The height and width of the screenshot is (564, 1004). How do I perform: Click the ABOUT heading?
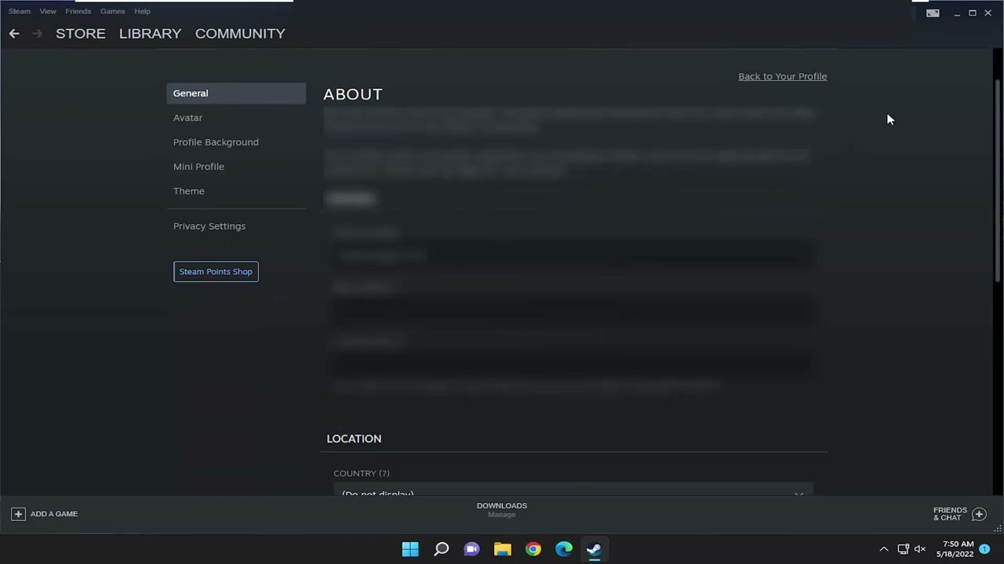pyautogui.click(x=353, y=94)
